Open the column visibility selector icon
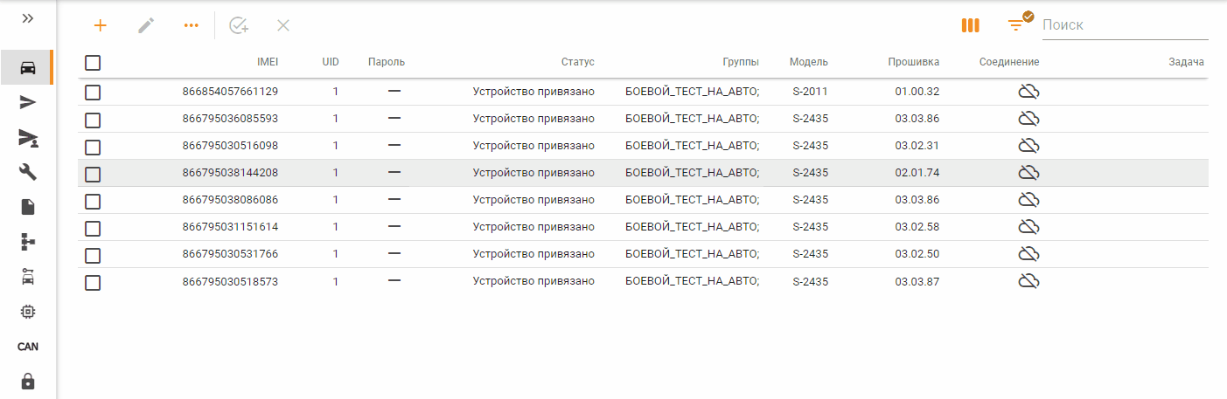 pyautogui.click(x=970, y=25)
